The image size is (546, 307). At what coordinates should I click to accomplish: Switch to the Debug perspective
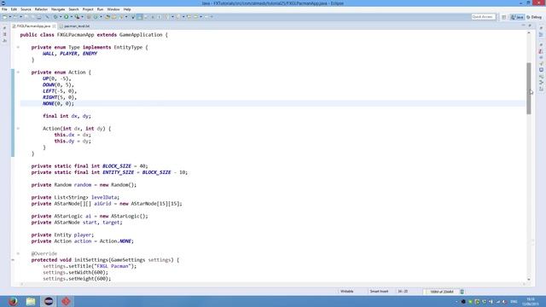tap(534, 17)
